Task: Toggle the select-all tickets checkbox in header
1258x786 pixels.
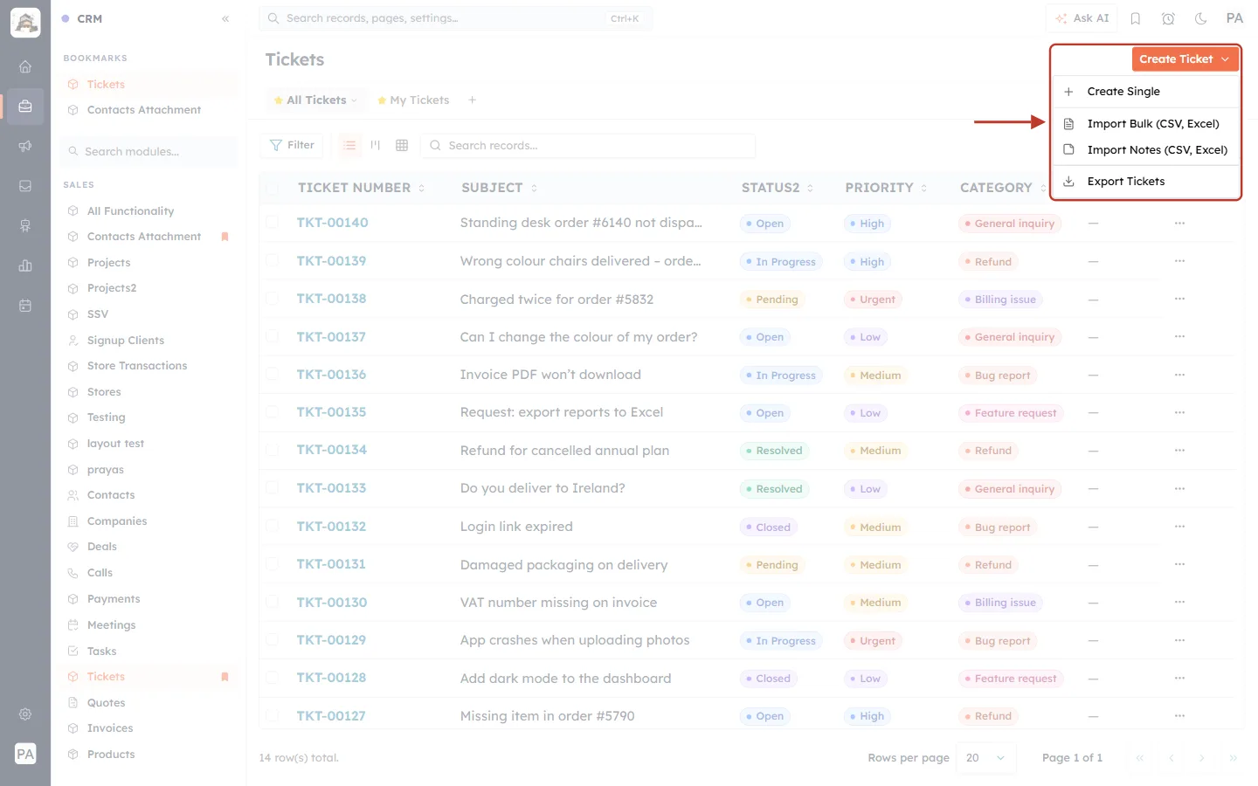Action: point(272,188)
